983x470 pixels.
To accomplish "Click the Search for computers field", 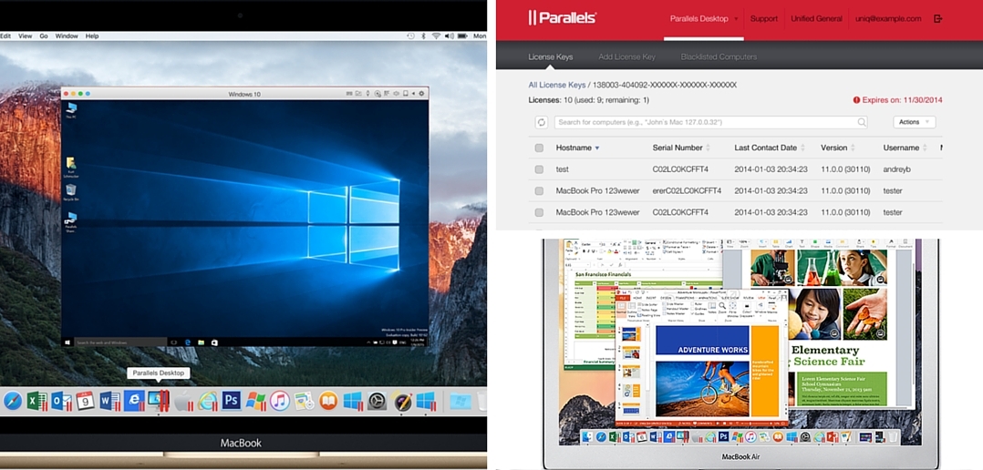I will click(x=707, y=122).
